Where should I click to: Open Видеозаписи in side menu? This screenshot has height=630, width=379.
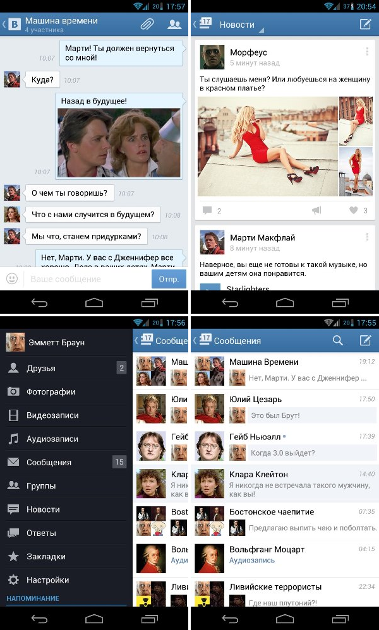(x=66, y=415)
